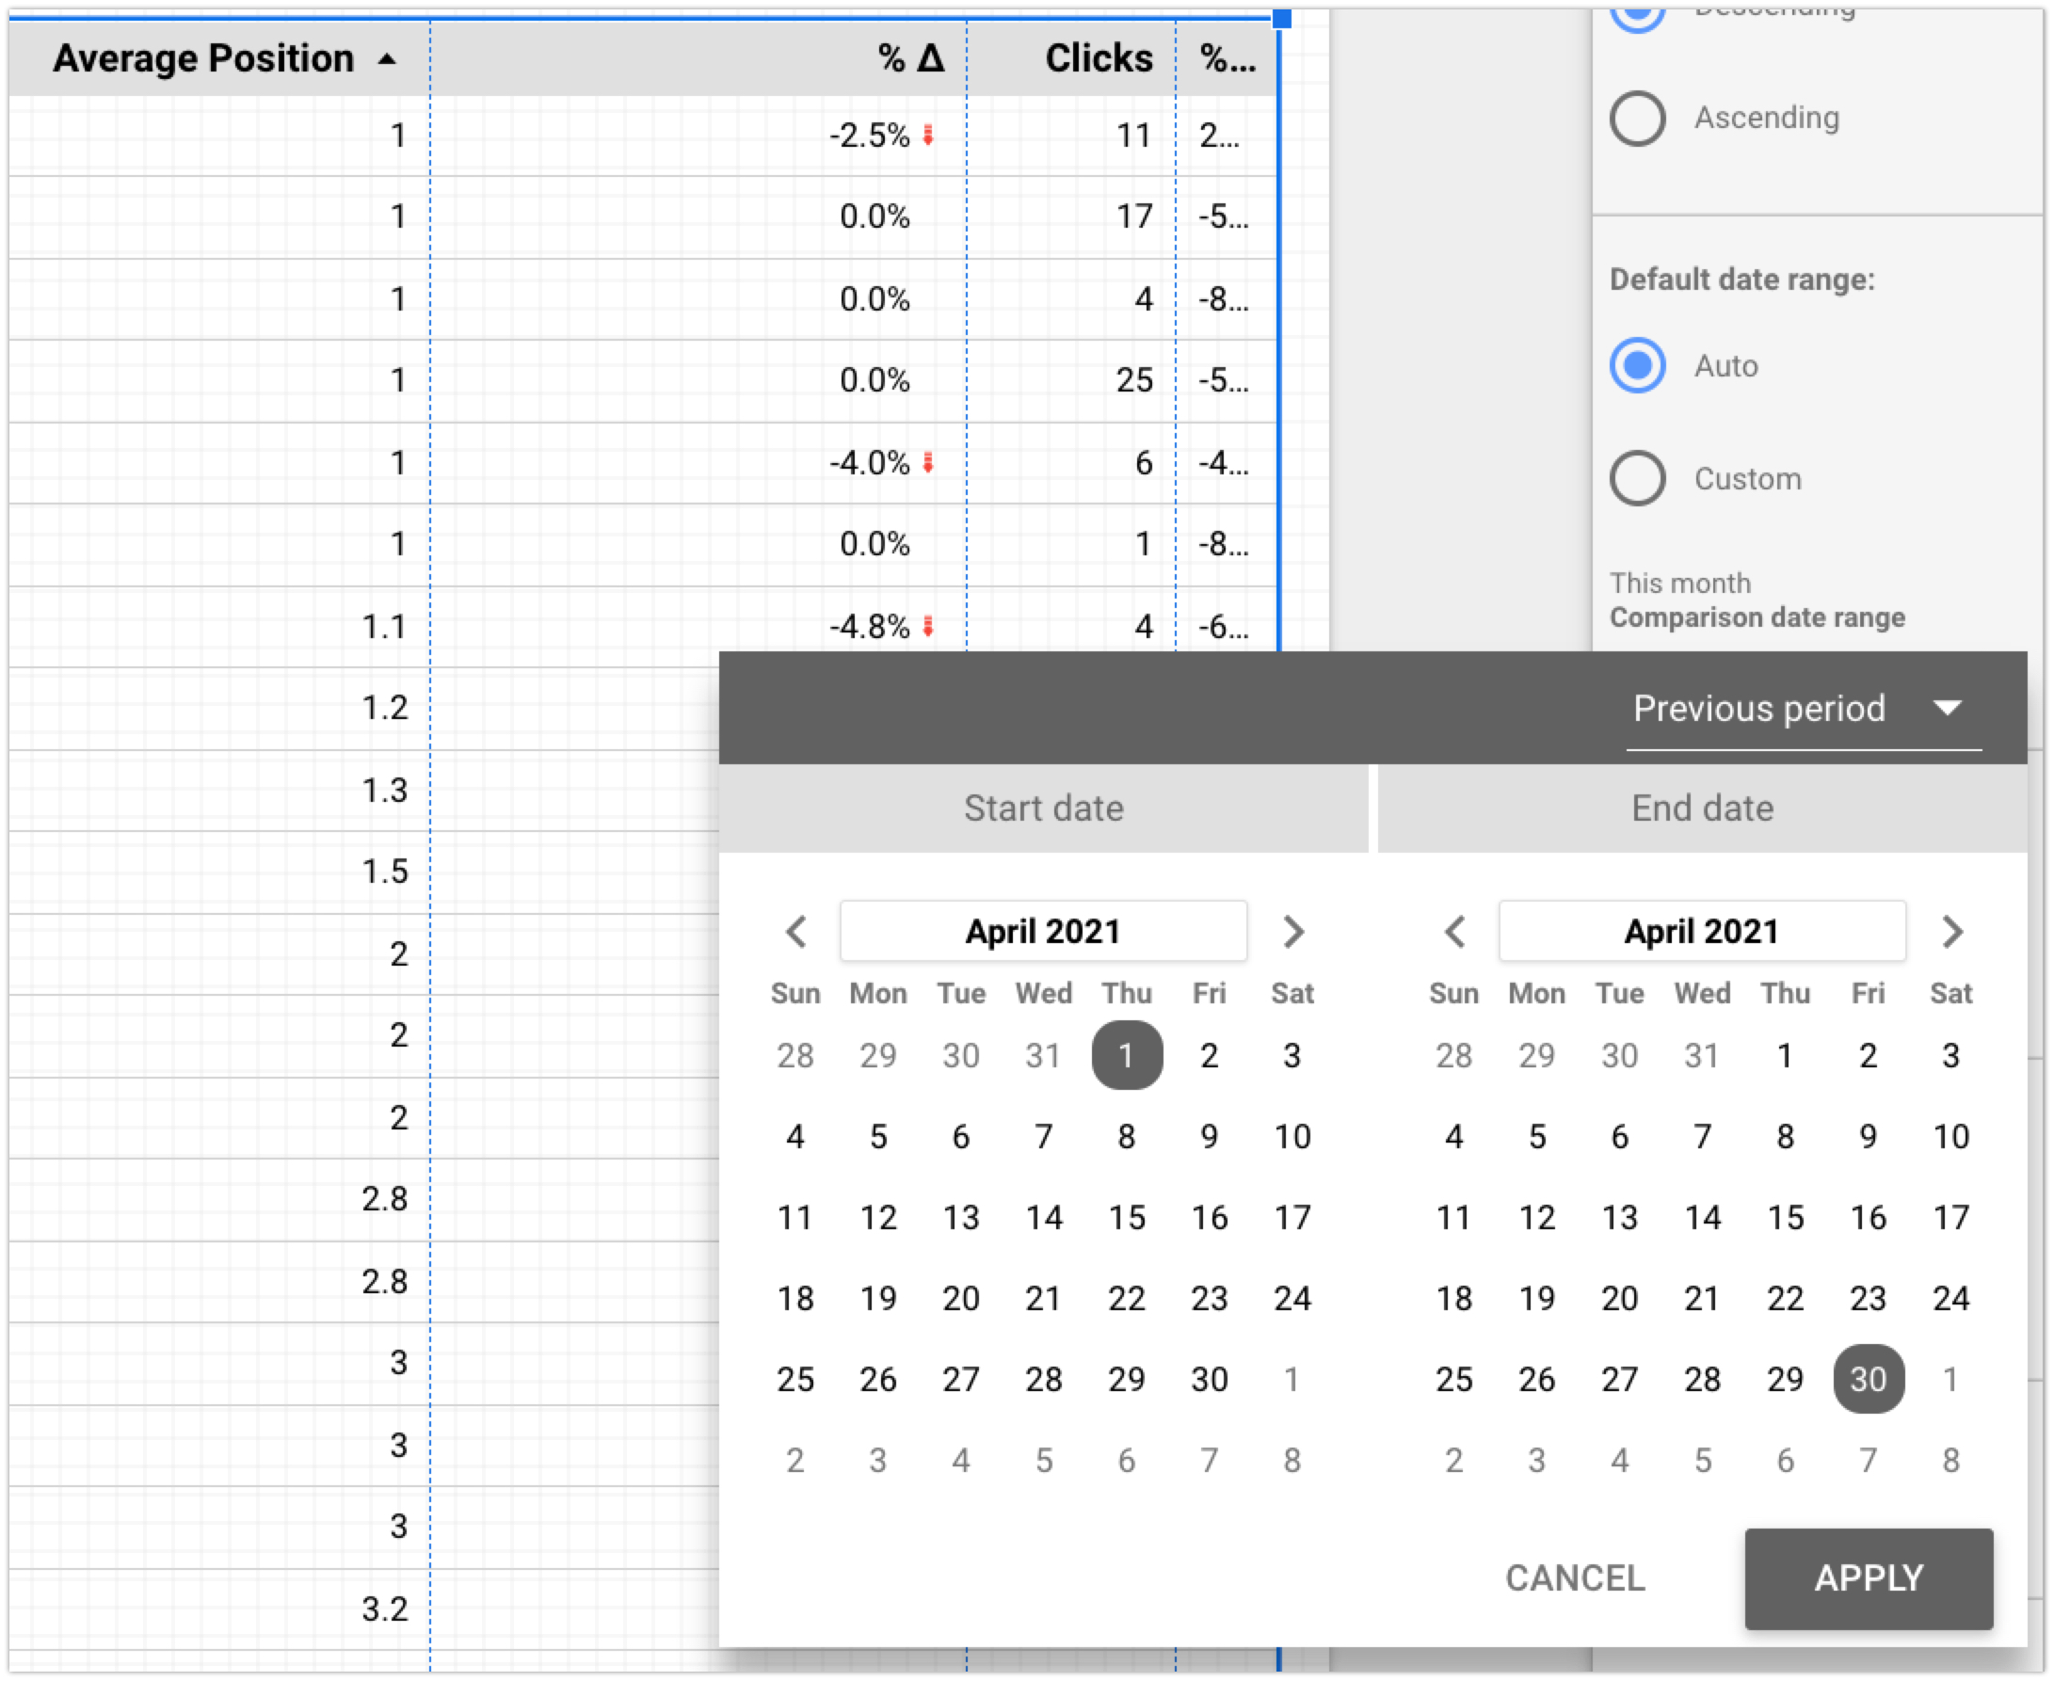This screenshot has width=2054, height=1681.
Task: Click the -4.0% change cell
Action: (x=870, y=463)
